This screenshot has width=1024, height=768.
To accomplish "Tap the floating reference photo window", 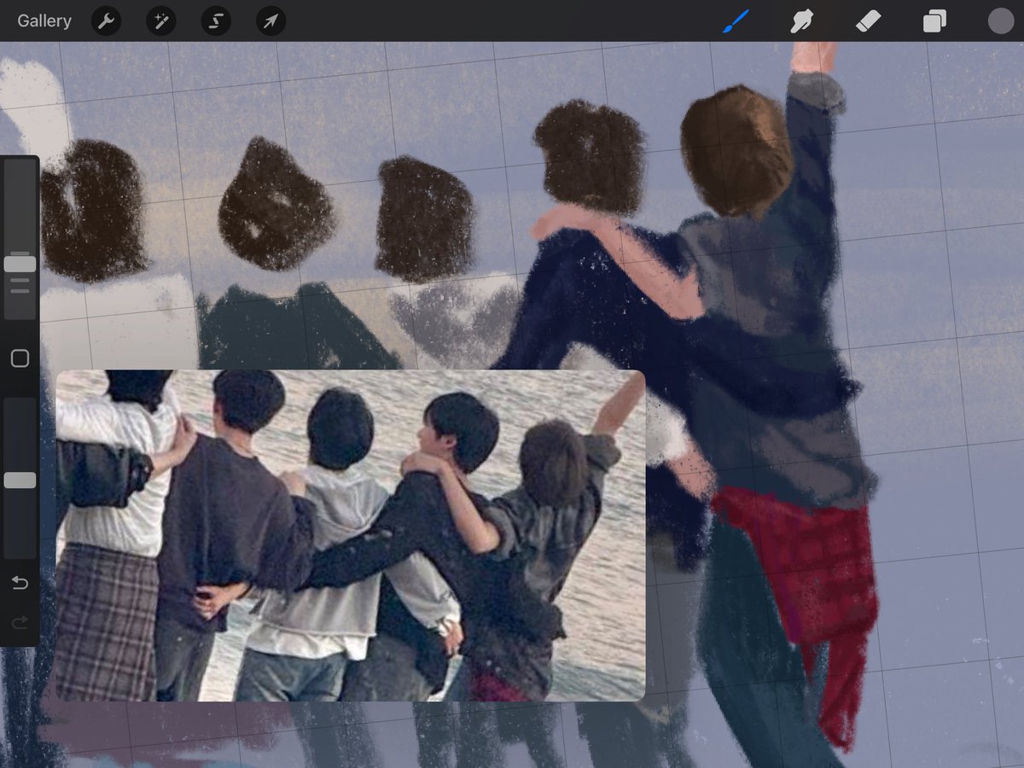I will [x=351, y=535].
